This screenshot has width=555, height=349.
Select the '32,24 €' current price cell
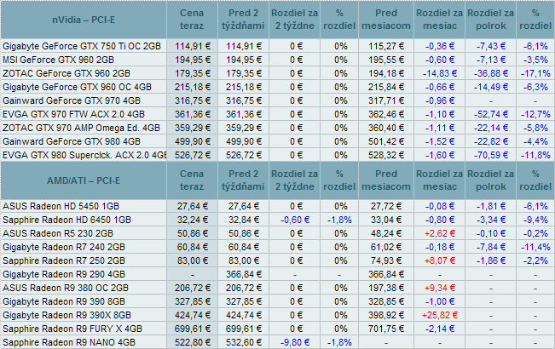pos(193,220)
